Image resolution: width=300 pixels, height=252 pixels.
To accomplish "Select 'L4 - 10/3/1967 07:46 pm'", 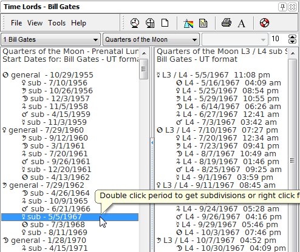I will [x=228, y=233].
